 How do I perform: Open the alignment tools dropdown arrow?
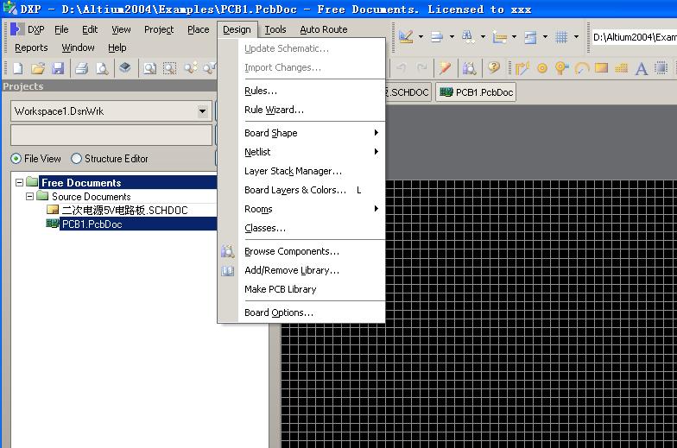click(452, 36)
